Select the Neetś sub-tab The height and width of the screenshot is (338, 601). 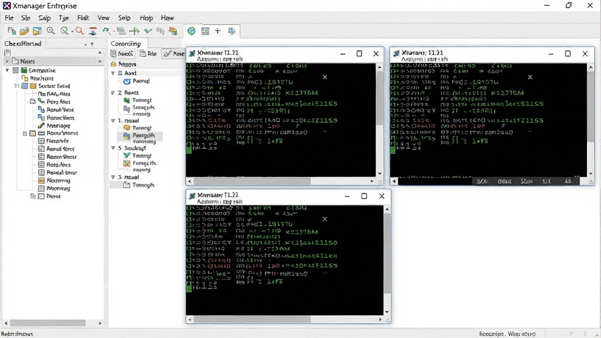(122, 53)
